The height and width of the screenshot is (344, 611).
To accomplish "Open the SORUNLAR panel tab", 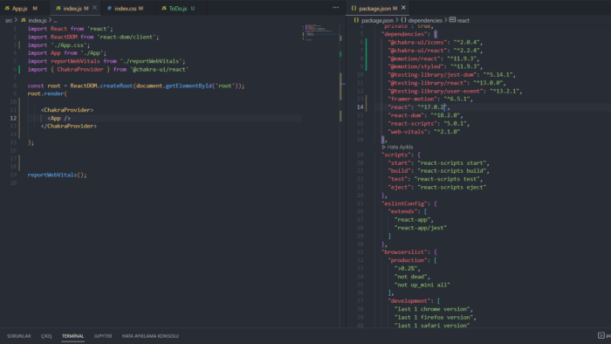I will (x=18, y=336).
